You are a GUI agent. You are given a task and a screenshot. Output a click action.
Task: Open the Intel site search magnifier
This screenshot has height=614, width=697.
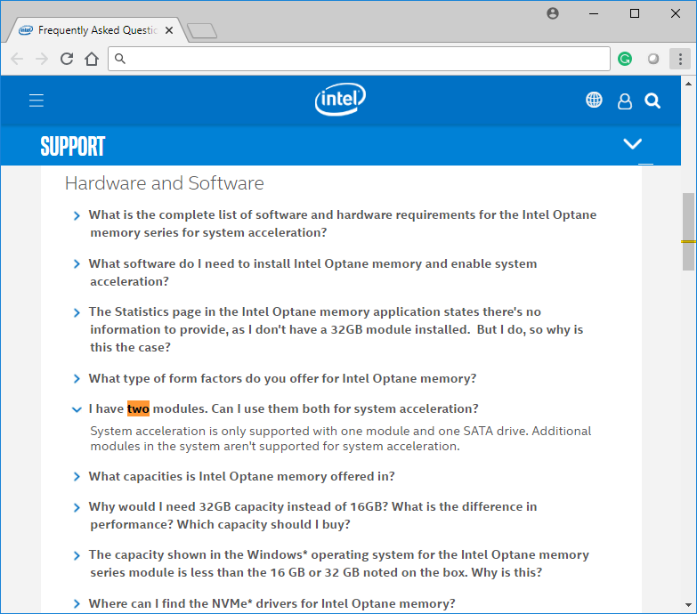pyautogui.click(x=652, y=101)
